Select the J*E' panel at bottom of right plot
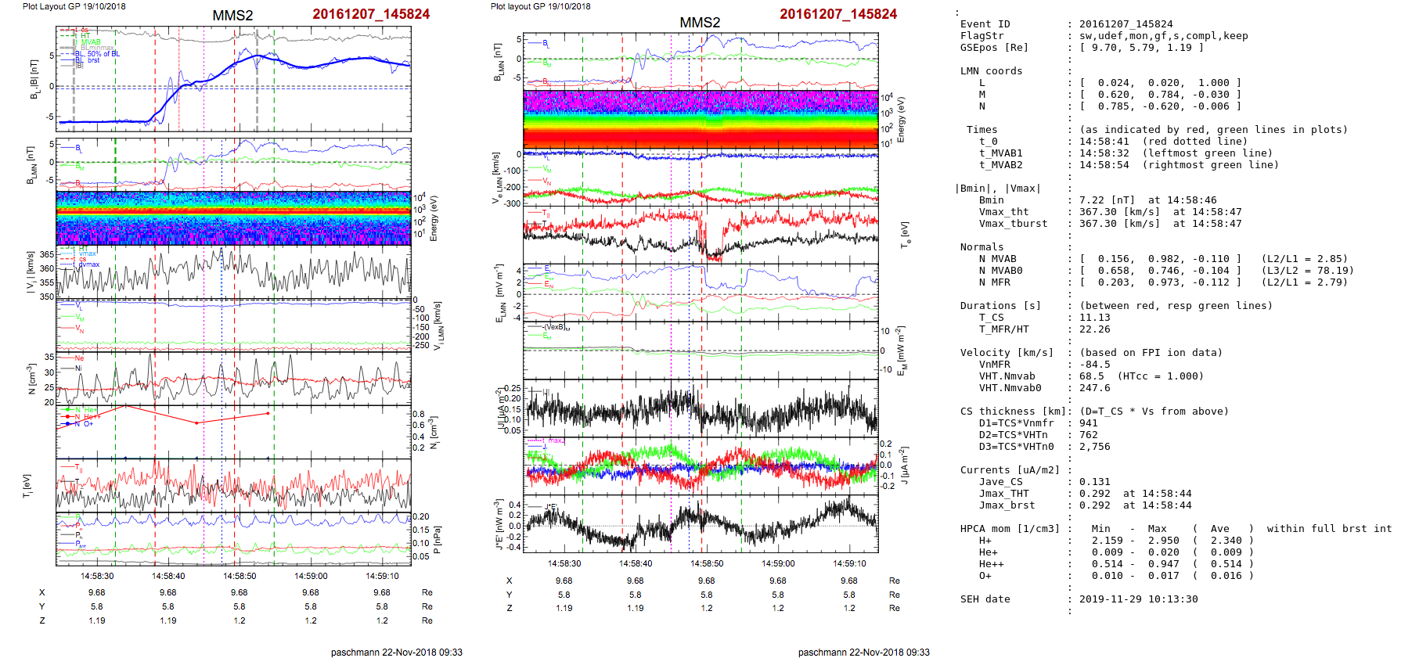 [701, 524]
